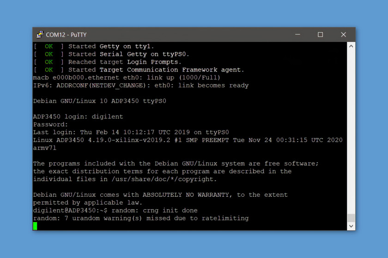
Task: Click 'The programs included with the Debian' line
Action: click(x=176, y=164)
